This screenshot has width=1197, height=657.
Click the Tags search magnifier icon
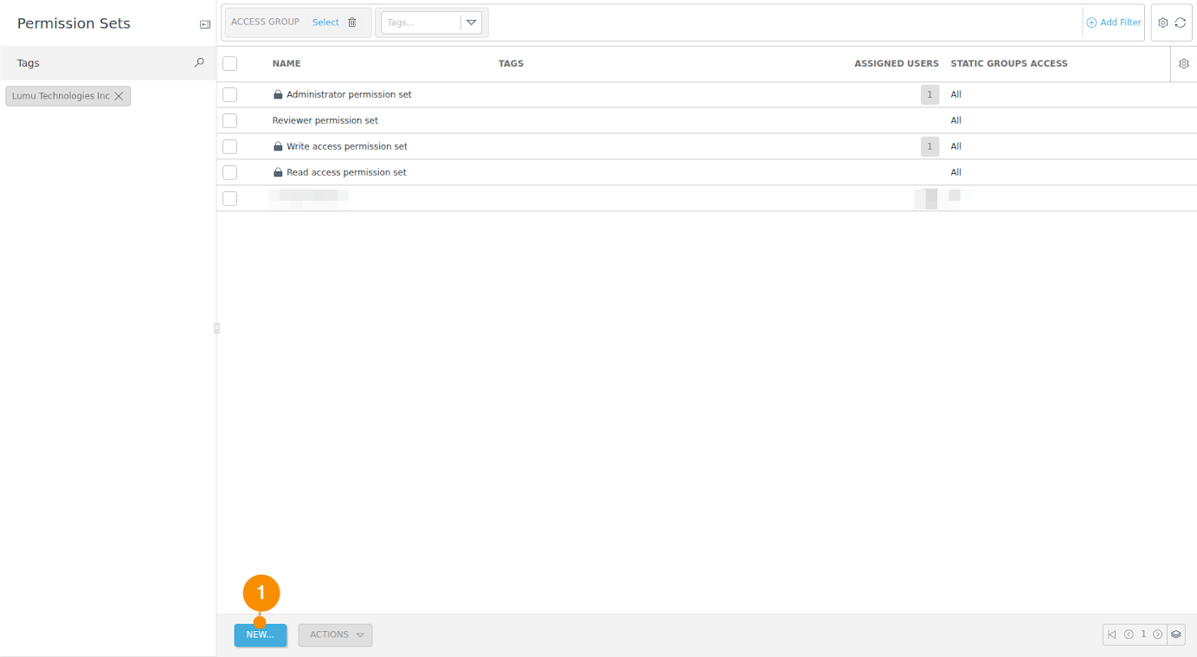[199, 63]
